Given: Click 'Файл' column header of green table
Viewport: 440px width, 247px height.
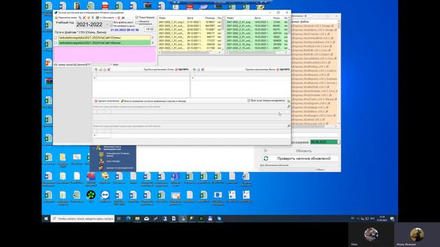Looking at the screenshot, I should tap(230, 18).
